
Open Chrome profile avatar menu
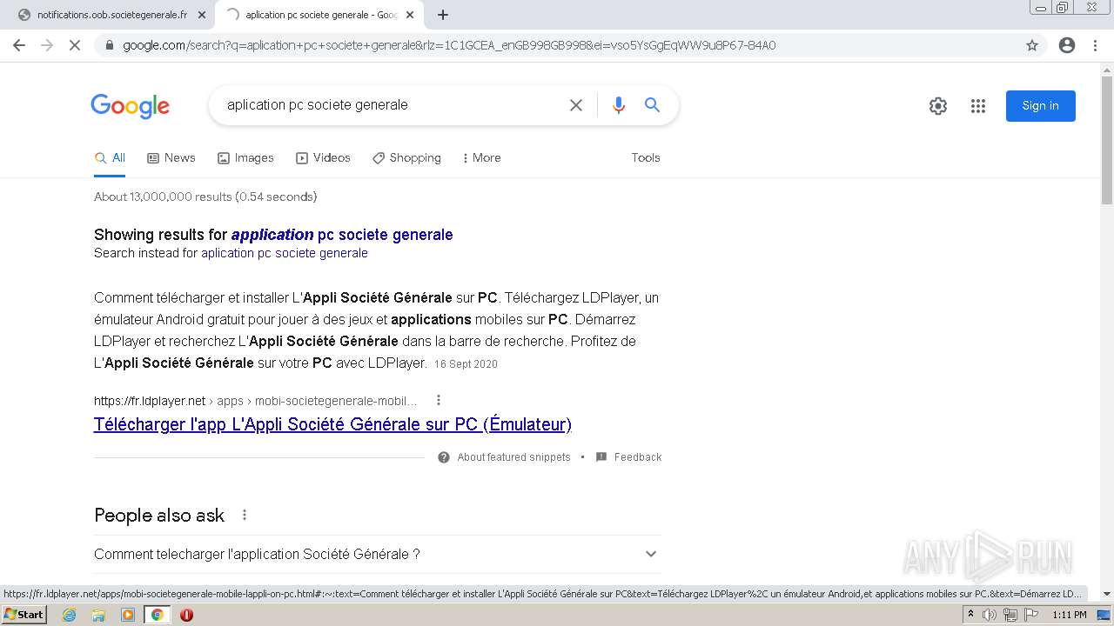pyautogui.click(x=1067, y=45)
